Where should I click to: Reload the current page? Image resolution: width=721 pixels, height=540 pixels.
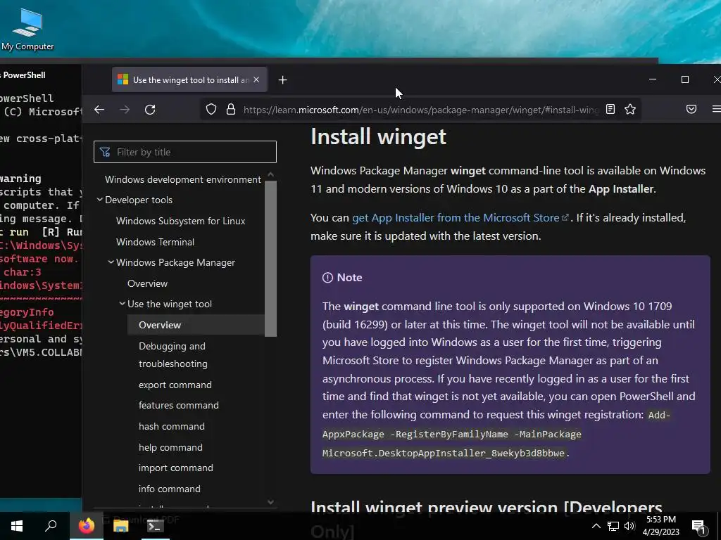[150, 109]
